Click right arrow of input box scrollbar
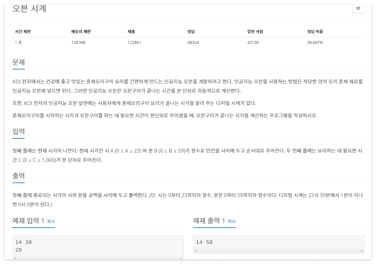 tap(181, 259)
